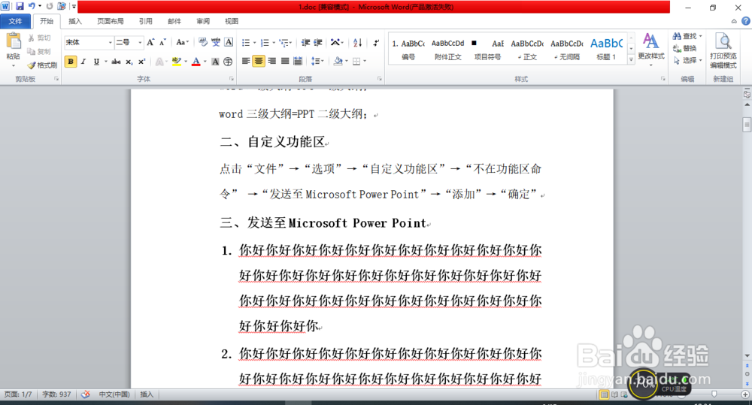The width and height of the screenshot is (752, 405).
Task: Click the Clear Formatting eraser icon
Action: click(203, 43)
